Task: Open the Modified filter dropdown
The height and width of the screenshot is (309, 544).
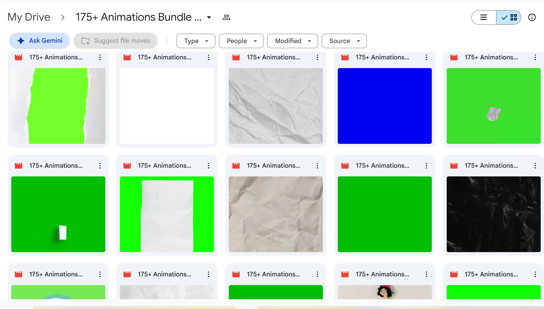Action: point(293,41)
